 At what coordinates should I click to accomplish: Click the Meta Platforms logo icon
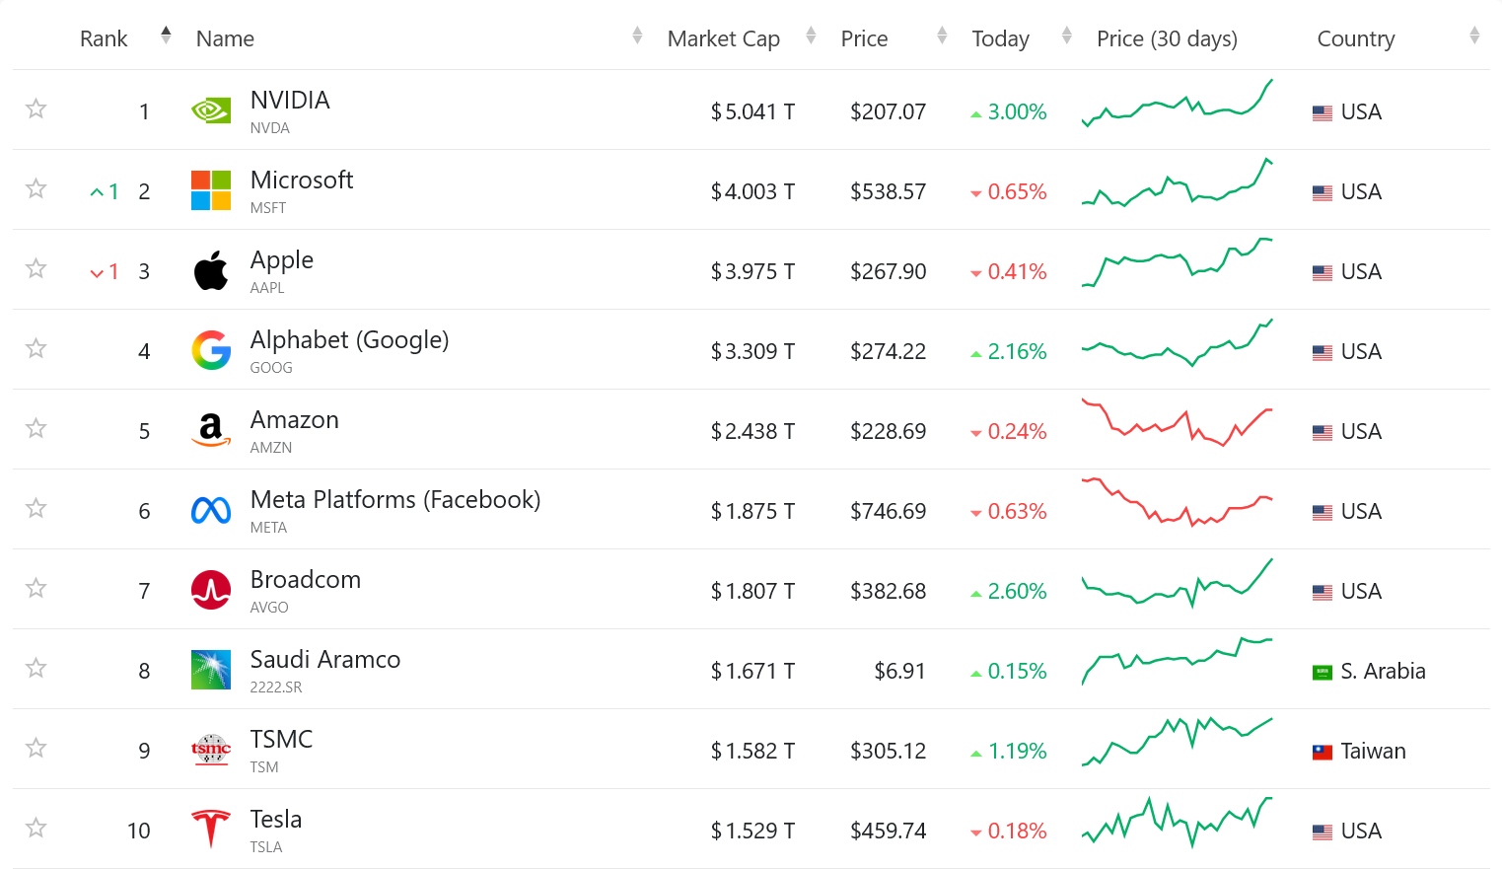point(211,510)
